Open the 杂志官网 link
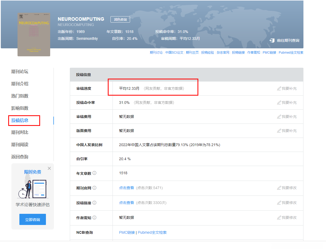 coord(223,53)
